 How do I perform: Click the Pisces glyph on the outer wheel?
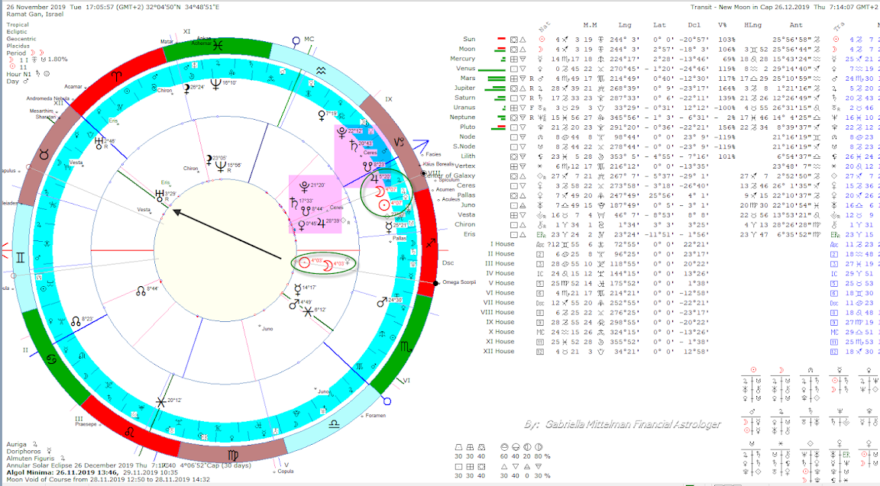[x=216, y=44]
